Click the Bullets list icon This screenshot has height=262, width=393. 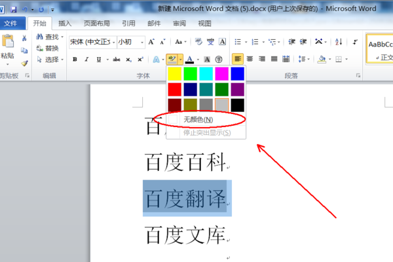coord(238,42)
